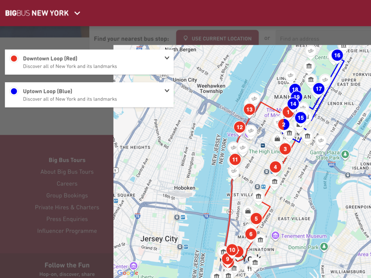The image size is (371, 278).
Task: Open red stop marker 5
Action: pos(256,219)
